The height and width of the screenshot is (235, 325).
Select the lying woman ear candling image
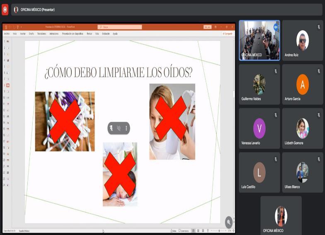point(120,174)
